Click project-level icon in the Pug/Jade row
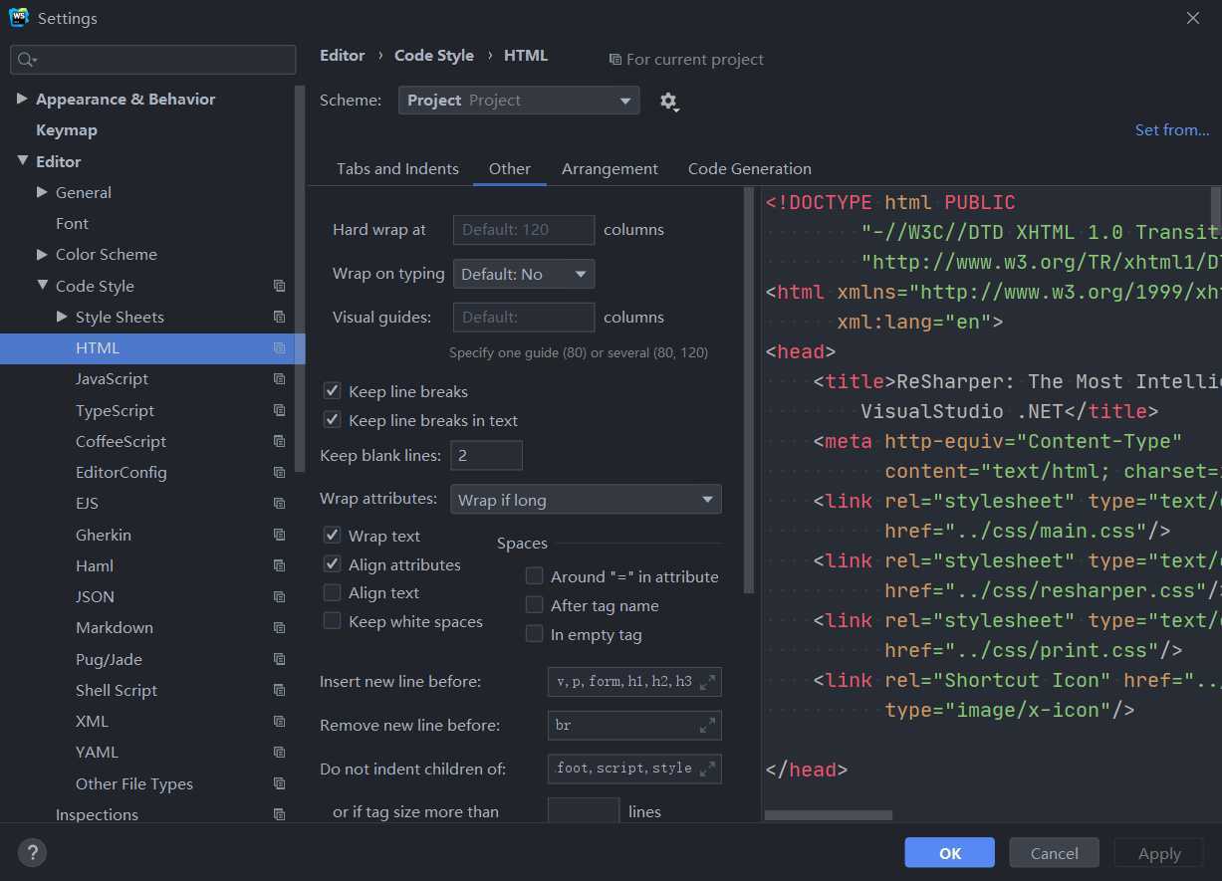 click(279, 659)
